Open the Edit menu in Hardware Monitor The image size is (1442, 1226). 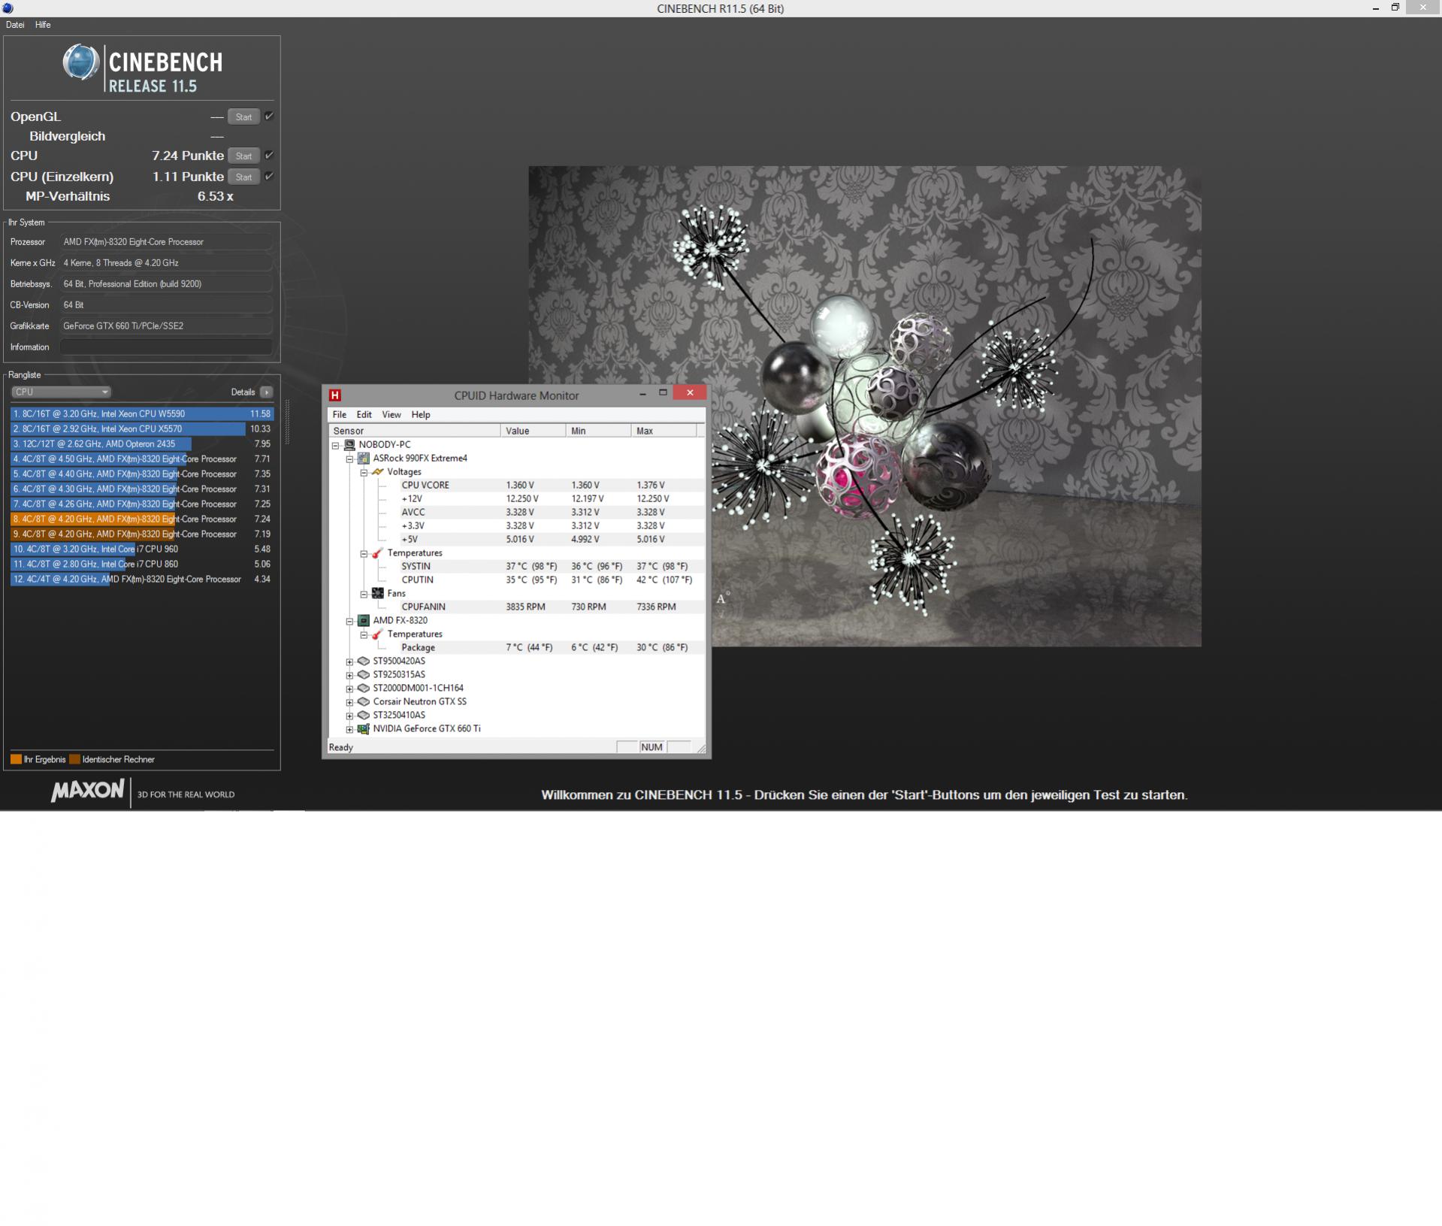364,414
